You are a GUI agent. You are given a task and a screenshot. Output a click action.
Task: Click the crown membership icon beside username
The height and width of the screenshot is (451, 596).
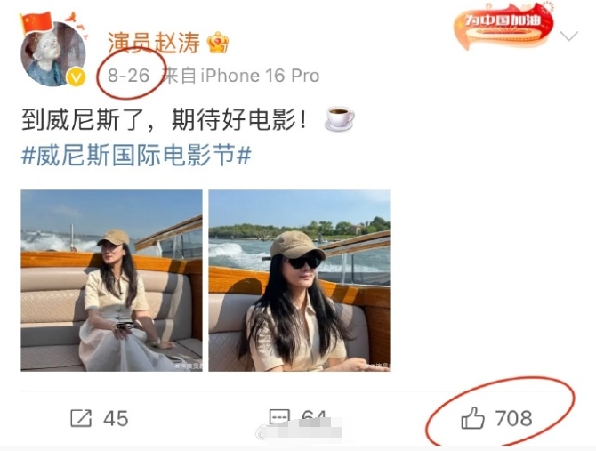(x=218, y=42)
